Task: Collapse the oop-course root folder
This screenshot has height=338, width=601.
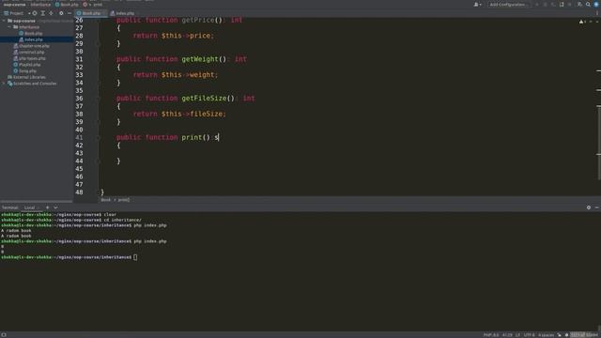Action: pyautogui.click(x=4, y=21)
